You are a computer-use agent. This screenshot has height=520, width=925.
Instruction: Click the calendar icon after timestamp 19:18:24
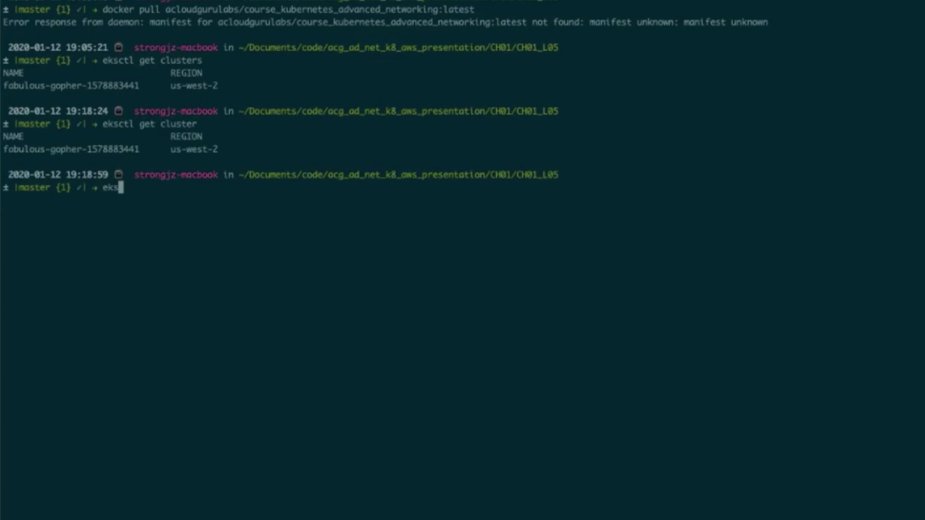(119, 111)
